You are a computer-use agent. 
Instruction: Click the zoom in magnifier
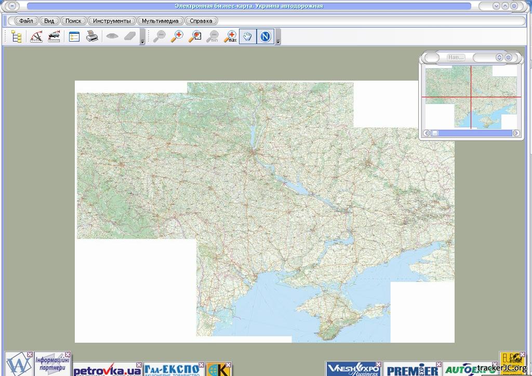(177, 37)
